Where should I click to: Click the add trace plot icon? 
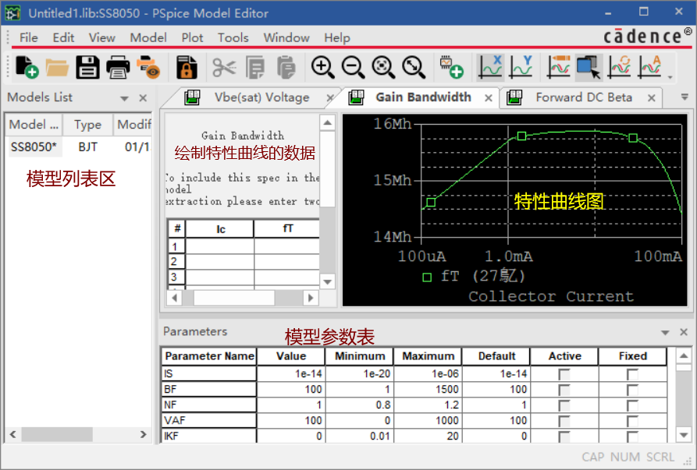558,68
